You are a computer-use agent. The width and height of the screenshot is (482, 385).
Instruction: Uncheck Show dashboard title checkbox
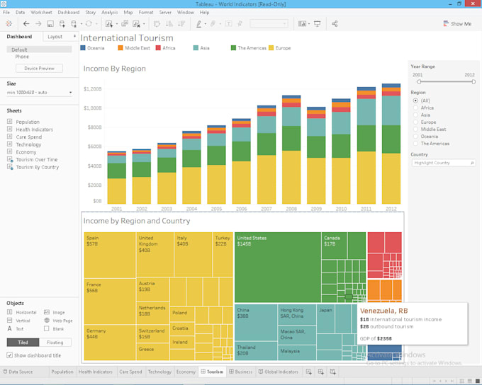pos(10,355)
